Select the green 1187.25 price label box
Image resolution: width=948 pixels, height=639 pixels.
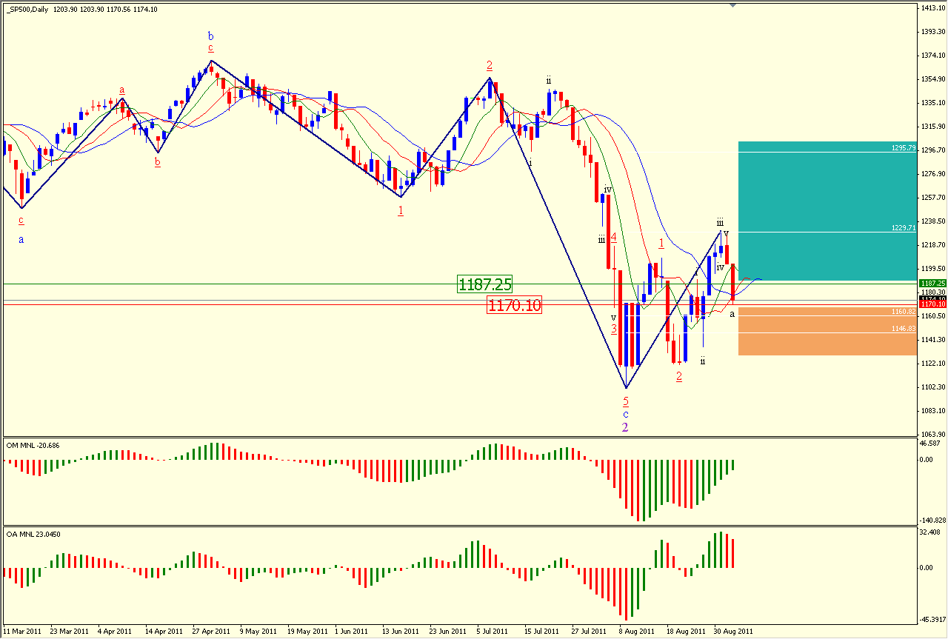(x=485, y=284)
